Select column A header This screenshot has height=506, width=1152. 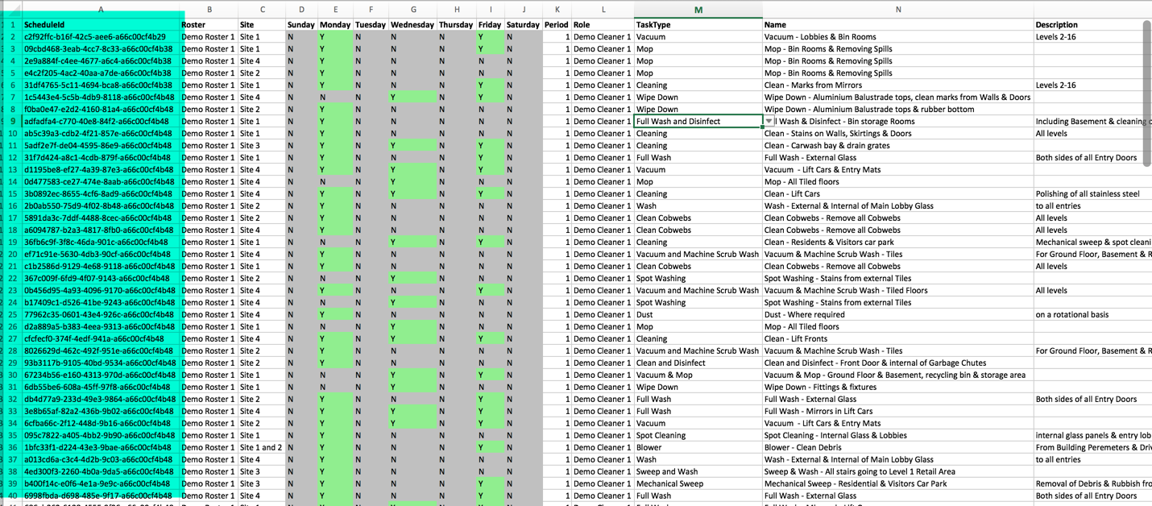click(101, 10)
